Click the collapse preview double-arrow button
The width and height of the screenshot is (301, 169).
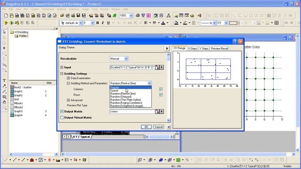168,127
